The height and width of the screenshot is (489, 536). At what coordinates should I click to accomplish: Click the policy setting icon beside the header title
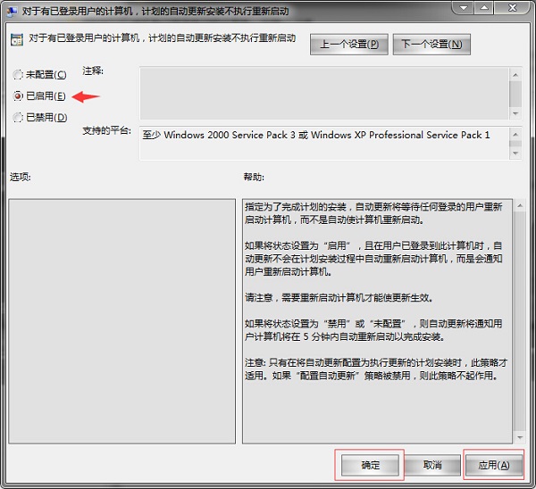16,39
